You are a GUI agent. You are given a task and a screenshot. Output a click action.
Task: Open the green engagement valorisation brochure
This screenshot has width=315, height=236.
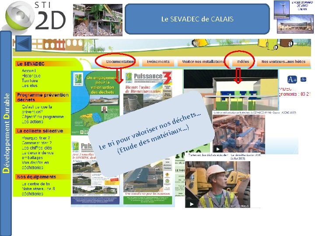95,103
